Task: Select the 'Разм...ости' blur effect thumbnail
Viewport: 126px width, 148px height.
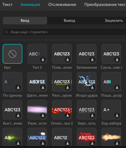Action: pos(37,110)
